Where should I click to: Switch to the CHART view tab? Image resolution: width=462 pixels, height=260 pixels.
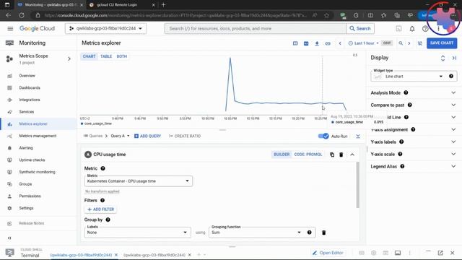coord(89,56)
